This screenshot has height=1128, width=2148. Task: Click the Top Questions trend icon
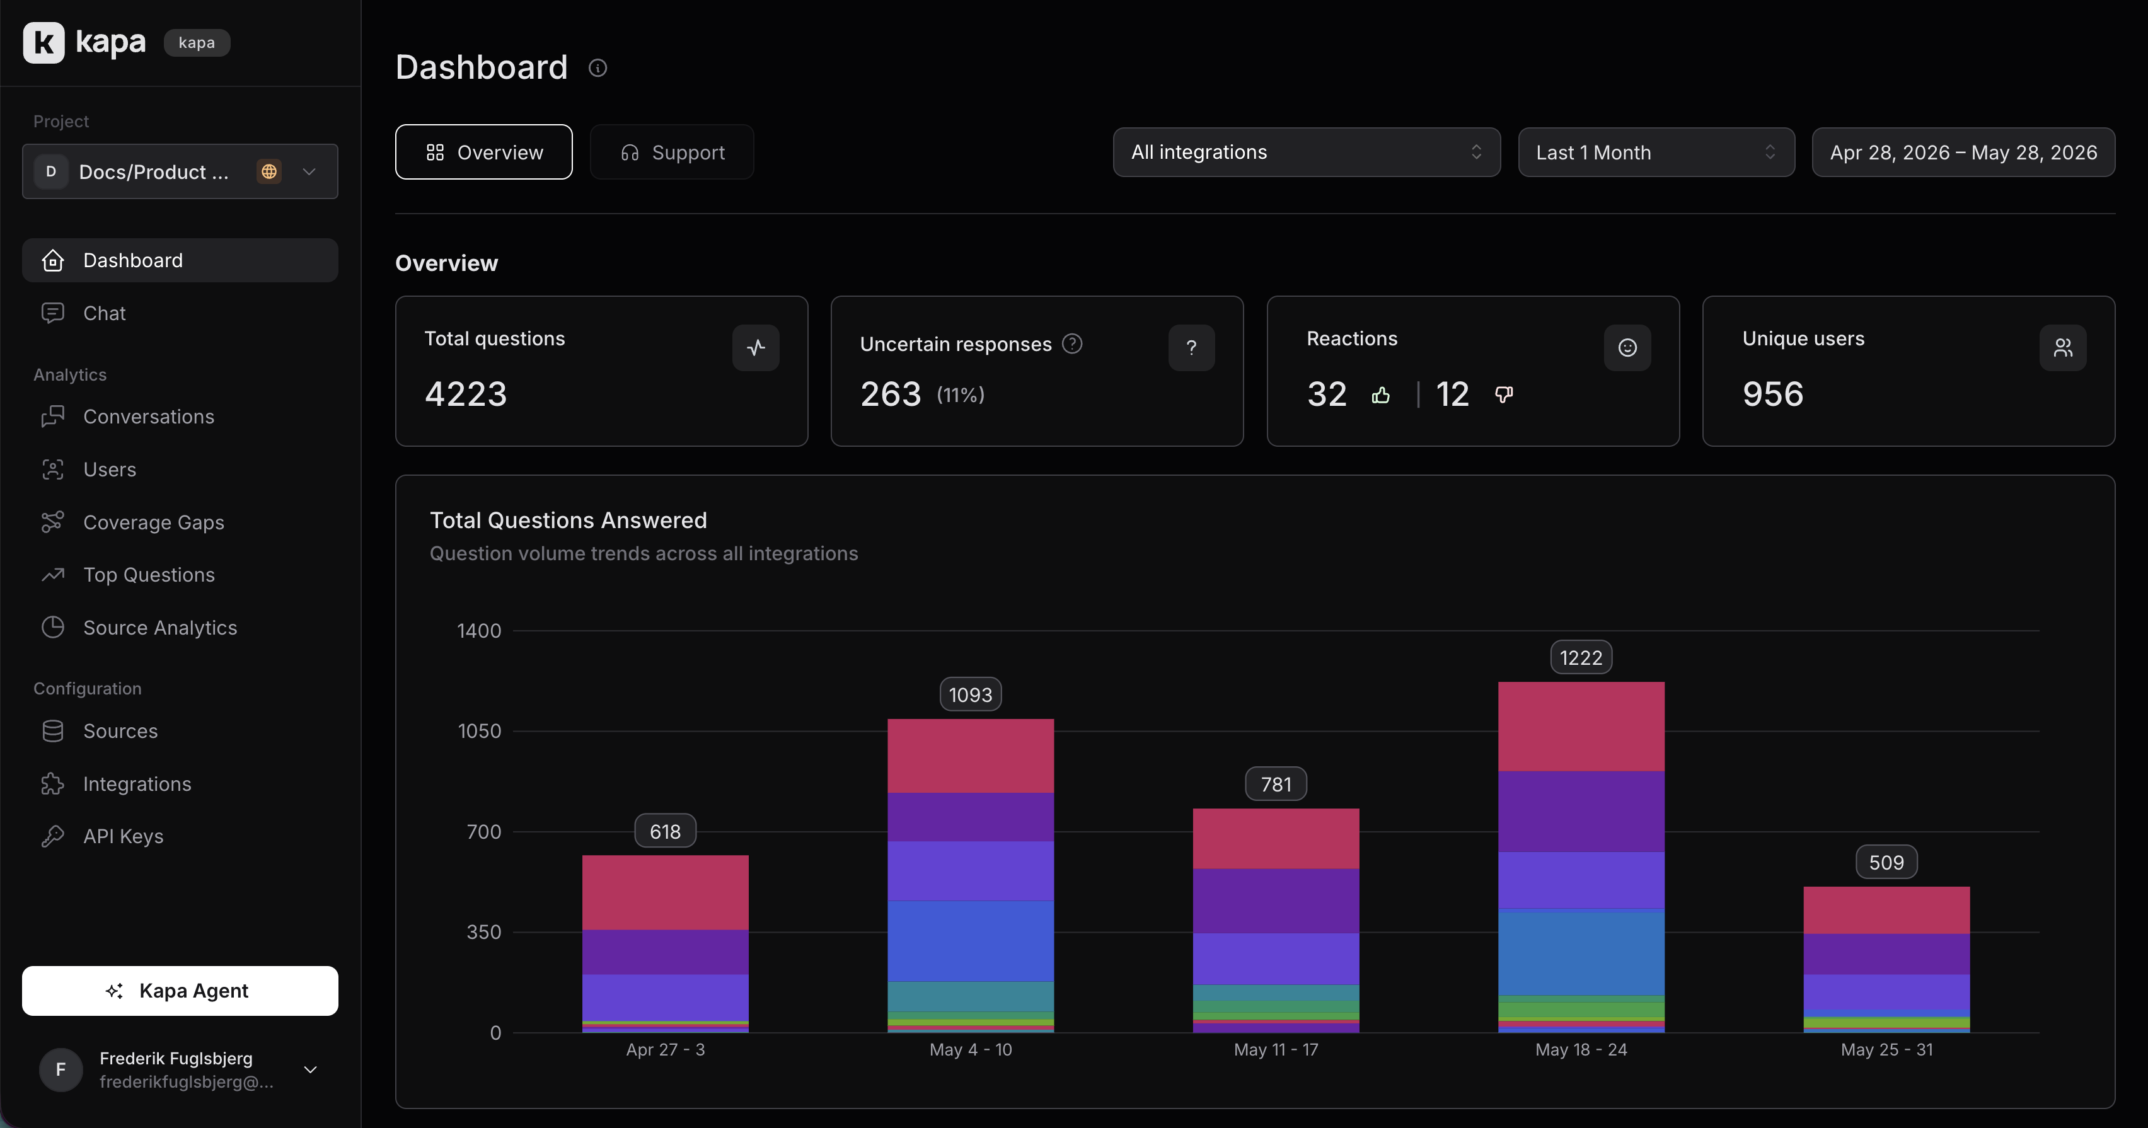click(52, 575)
